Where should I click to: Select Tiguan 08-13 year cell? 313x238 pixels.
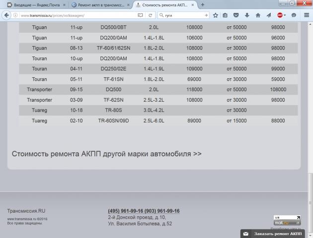click(76, 48)
